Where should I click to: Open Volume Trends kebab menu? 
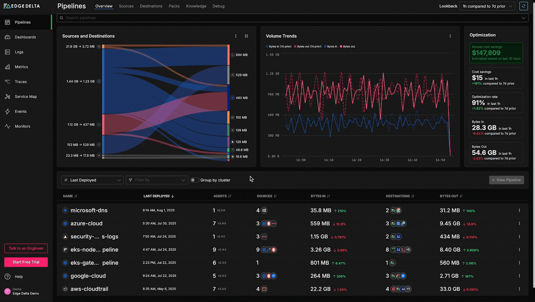(x=450, y=36)
